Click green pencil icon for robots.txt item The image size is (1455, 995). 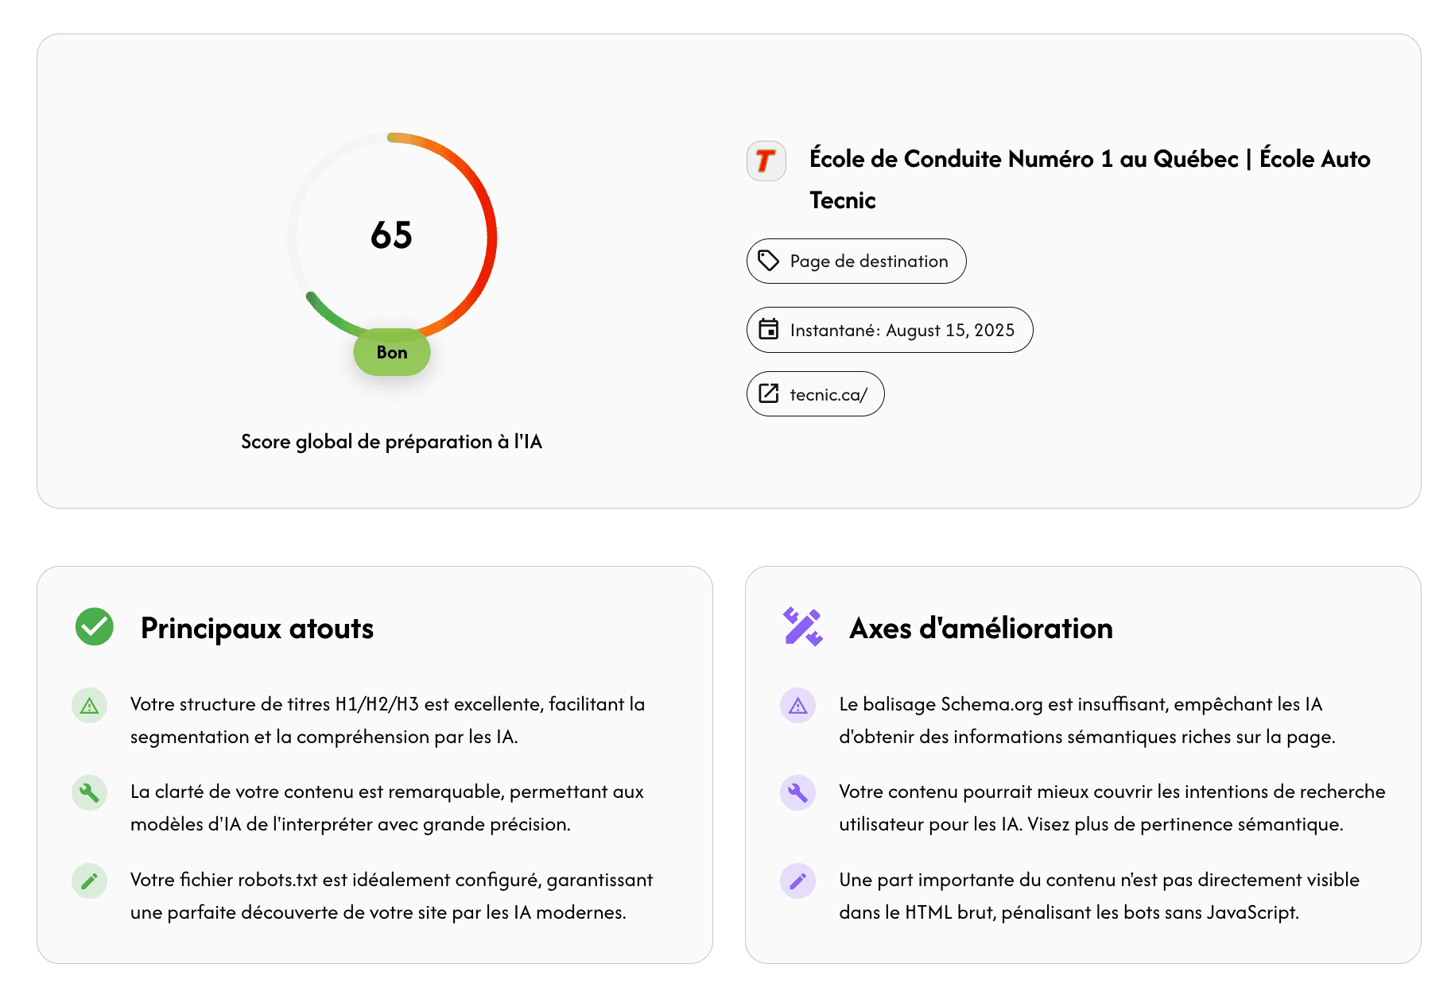pyautogui.click(x=90, y=881)
